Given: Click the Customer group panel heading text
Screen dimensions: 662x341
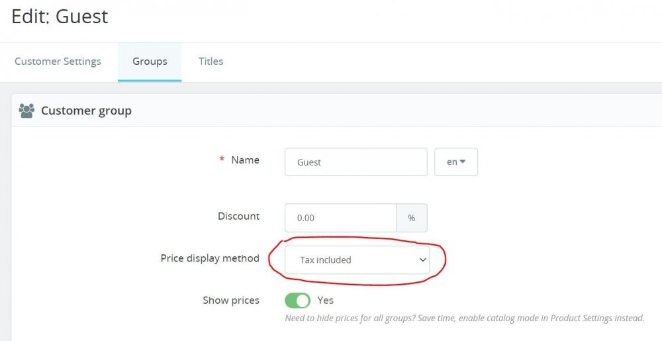Looking at the screenshot, I should pyautogui.click(x=86, y=111).
